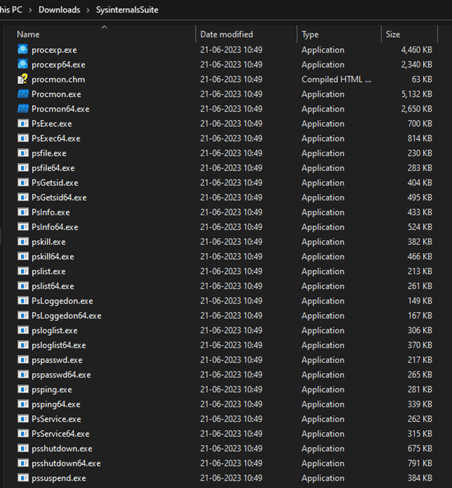Click the Compiled HTML type cell
Screen dimensions: 452x488
point(337,79)
